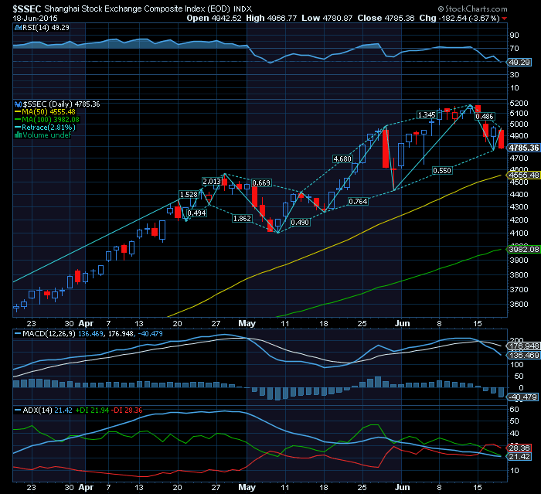Click the StockCharts.com copyright label
Screen dimensions: 541x494
coord(473,9)
